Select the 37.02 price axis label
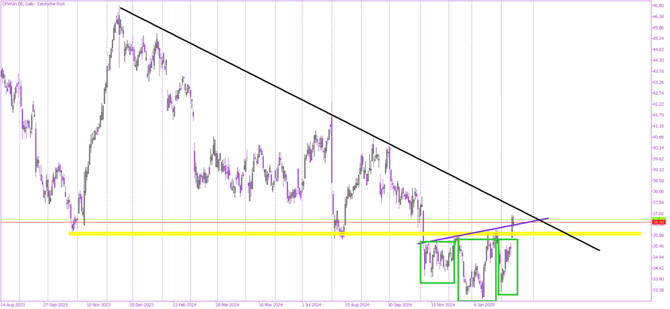The width and height of the screenshot is (670, 309). click(x=658, y=213)
